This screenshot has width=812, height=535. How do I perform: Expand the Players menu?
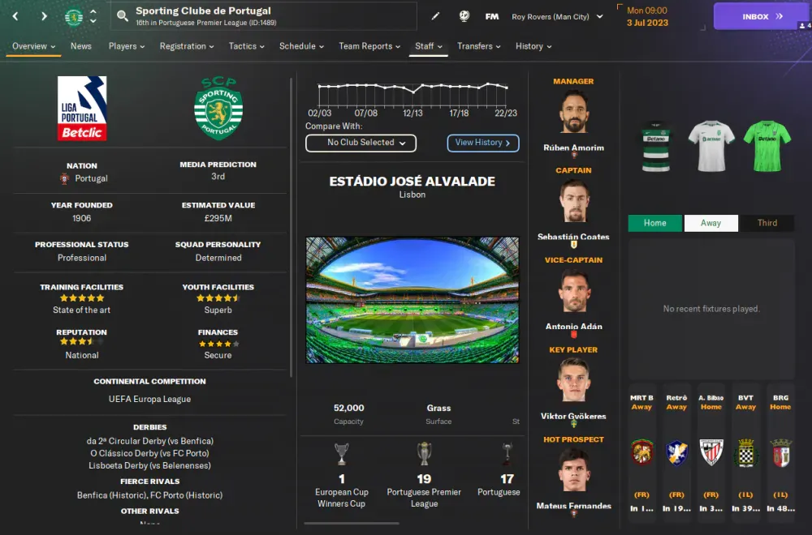127,46
